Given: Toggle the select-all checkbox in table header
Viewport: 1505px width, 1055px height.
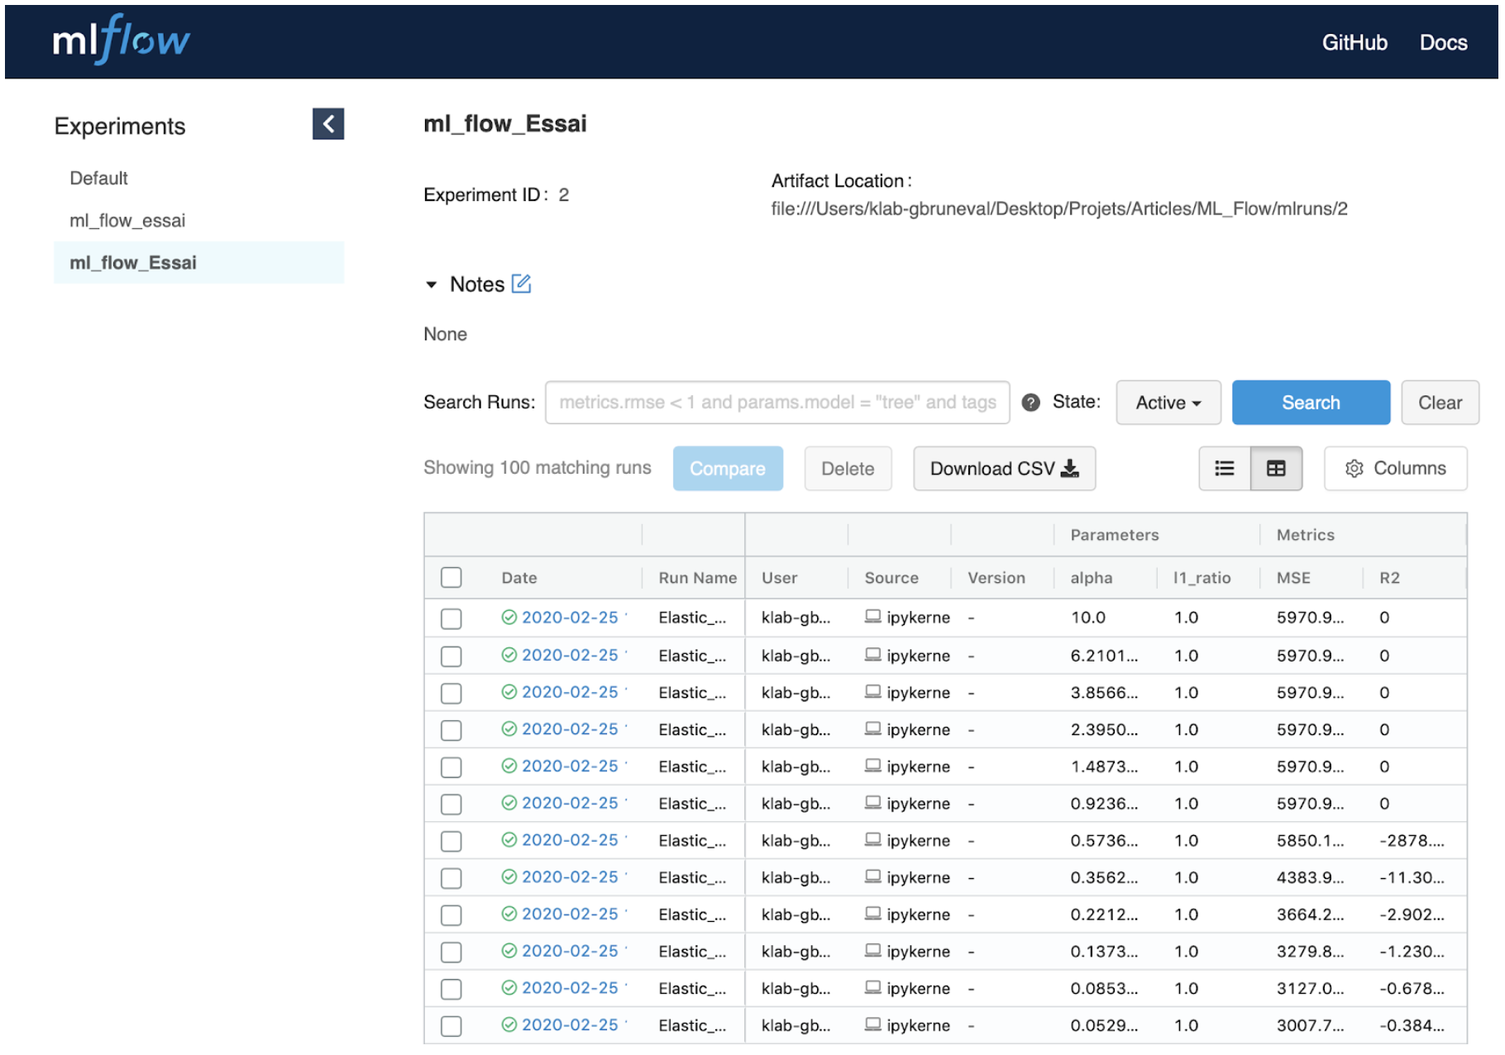Looking at the screenshot, I should 451,577.
